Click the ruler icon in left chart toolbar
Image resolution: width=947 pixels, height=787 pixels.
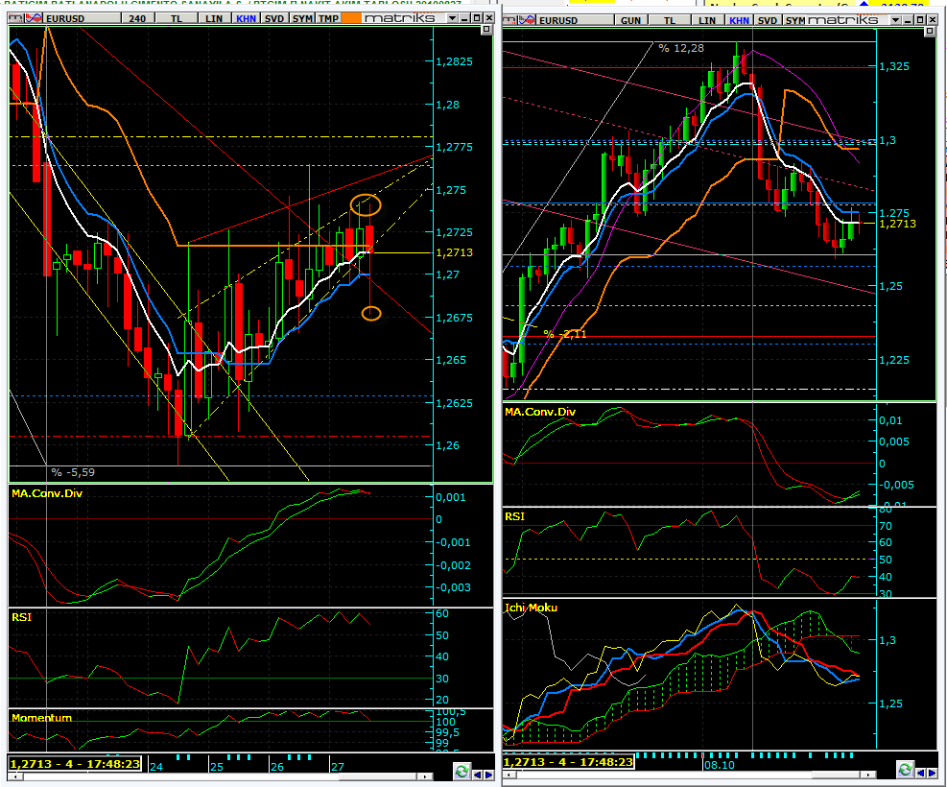tap(15, 18)
